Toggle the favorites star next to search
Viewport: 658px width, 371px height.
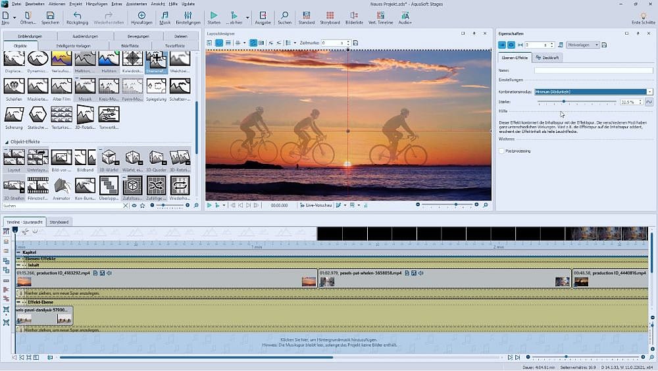(x=142, y=206)
